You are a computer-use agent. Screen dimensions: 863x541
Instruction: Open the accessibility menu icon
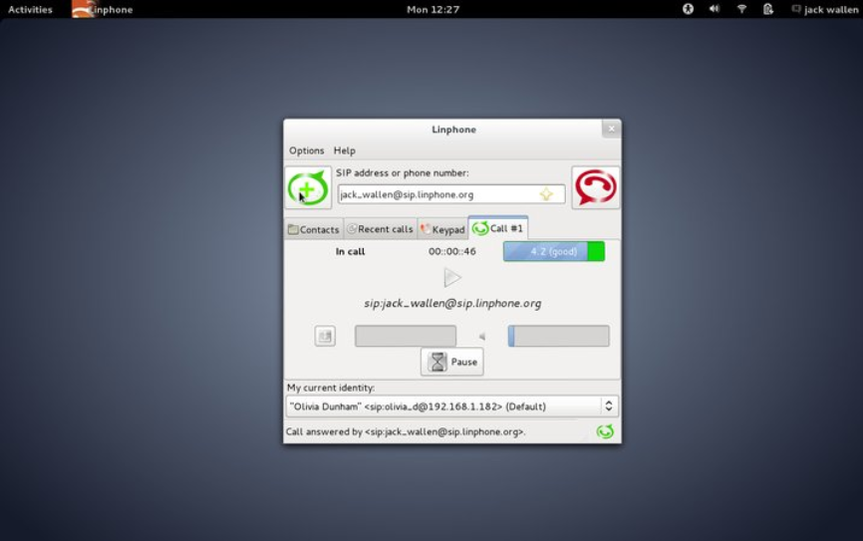click(x=688, y=9)
